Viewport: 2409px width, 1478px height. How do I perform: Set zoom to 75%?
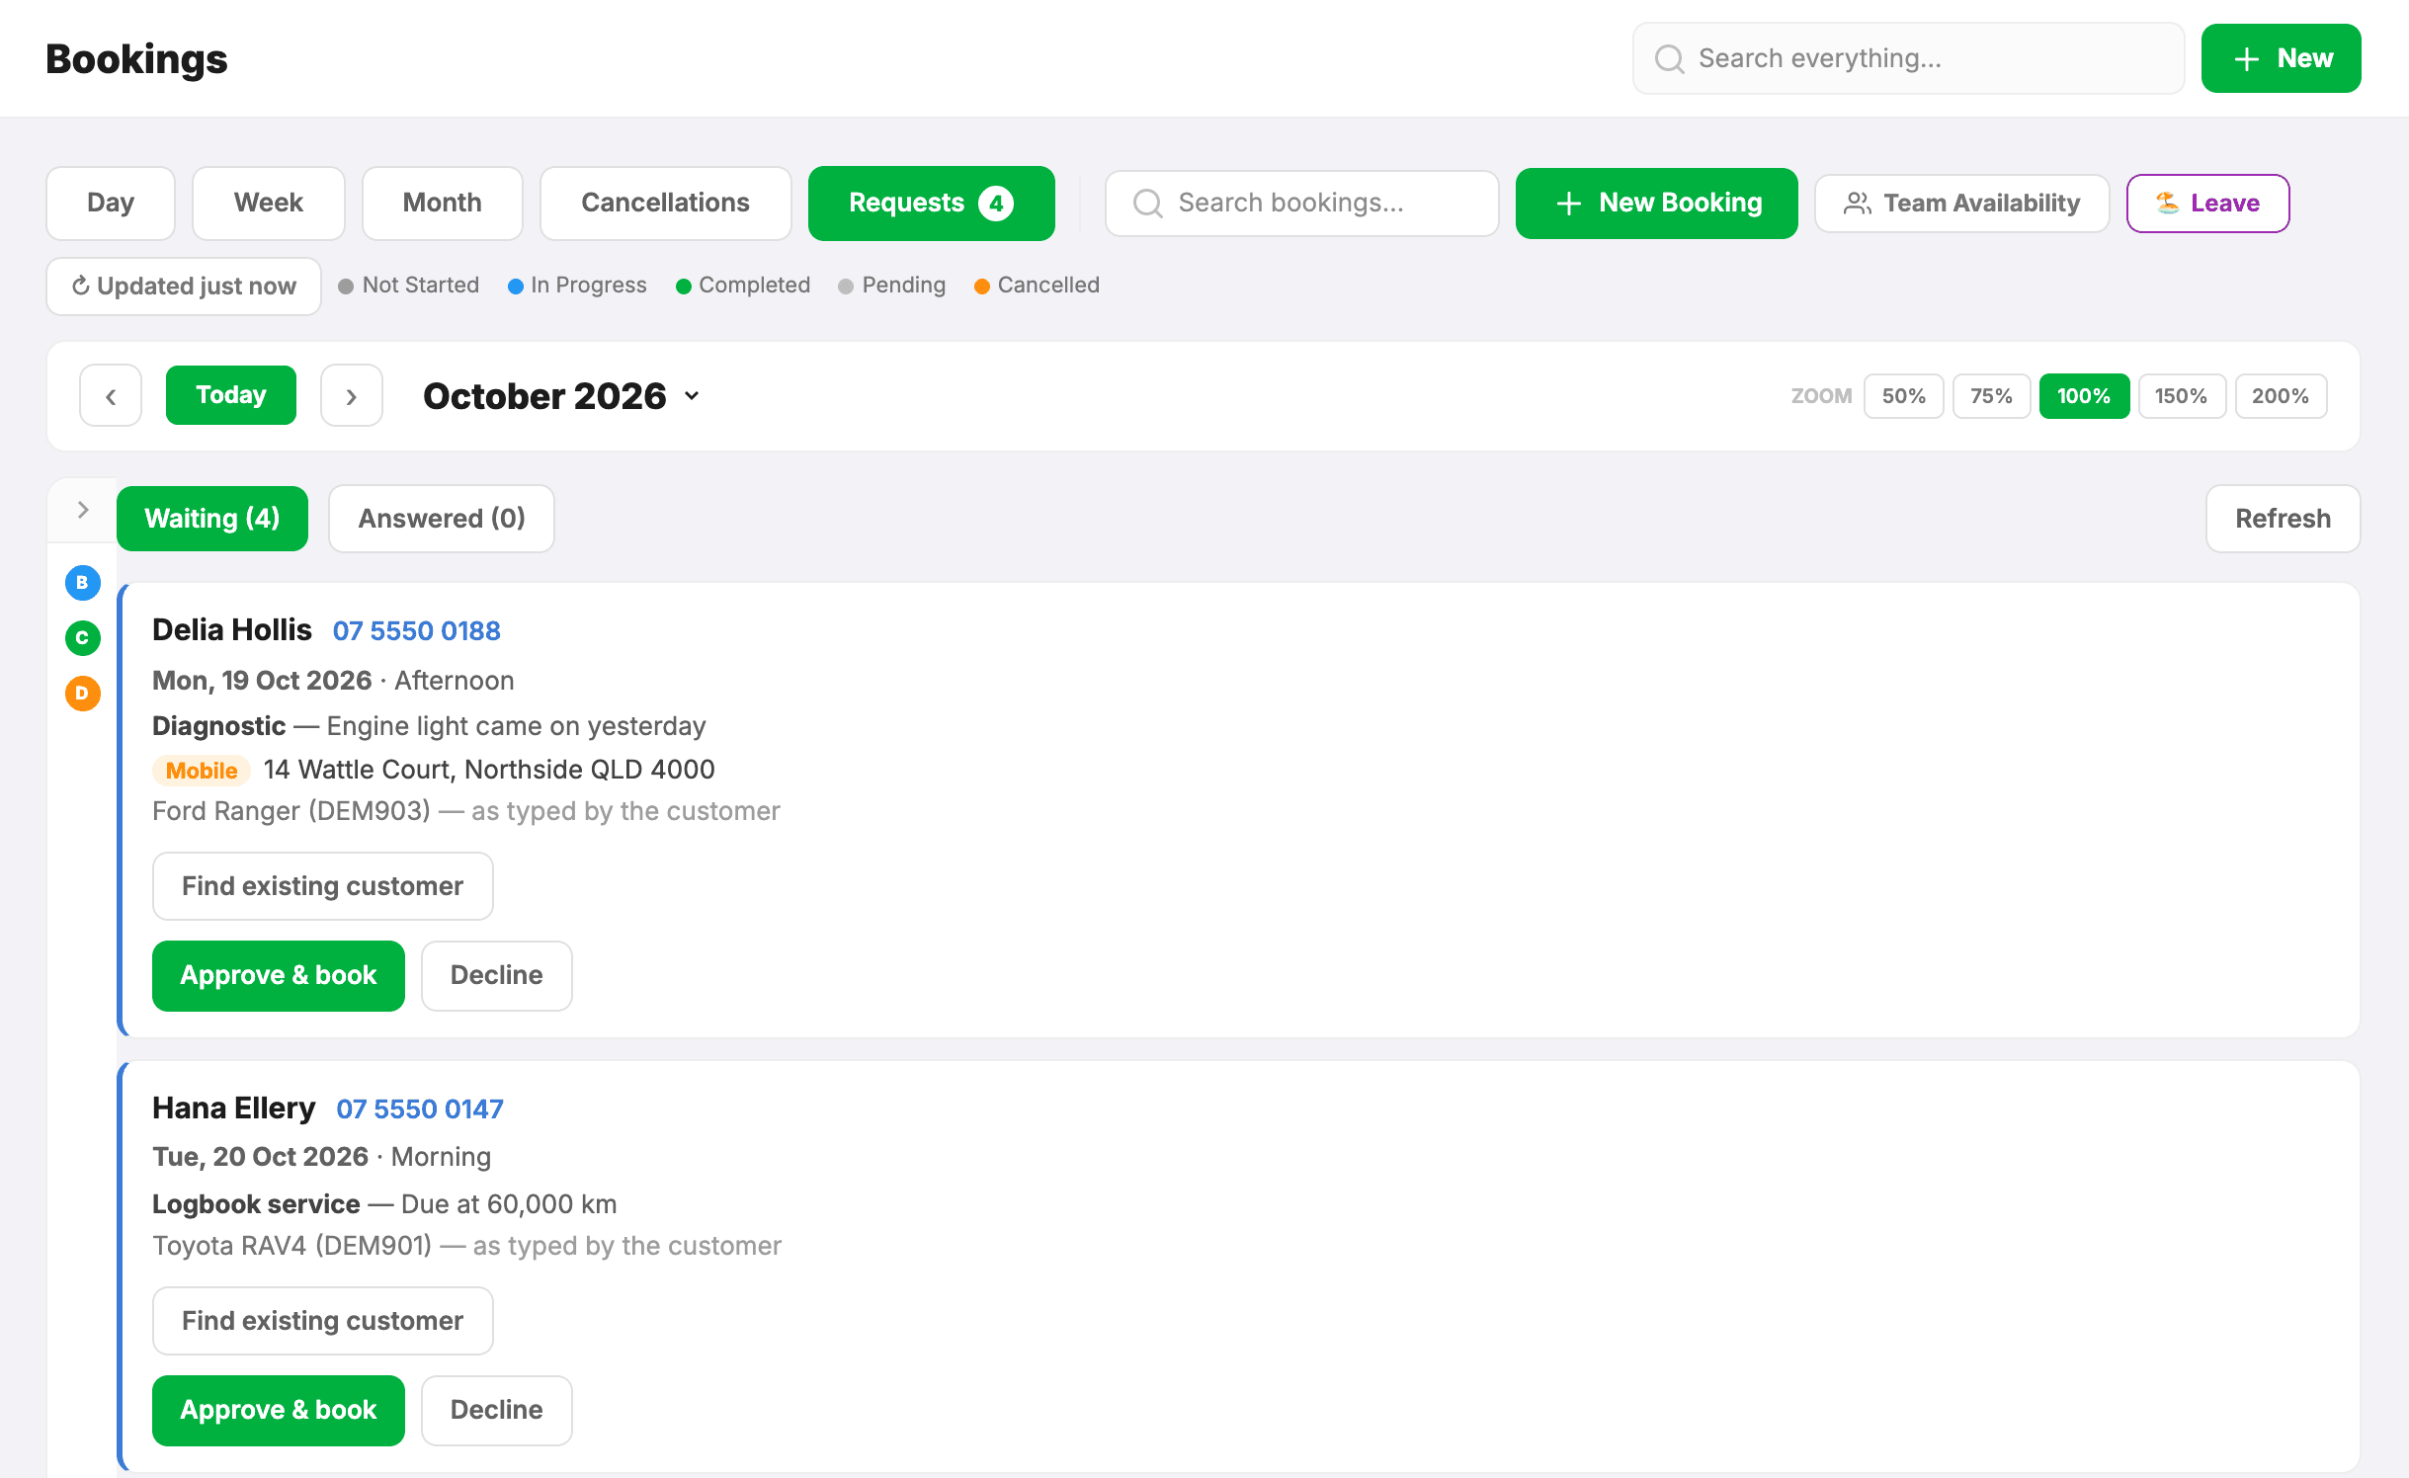click(1991, 396)
